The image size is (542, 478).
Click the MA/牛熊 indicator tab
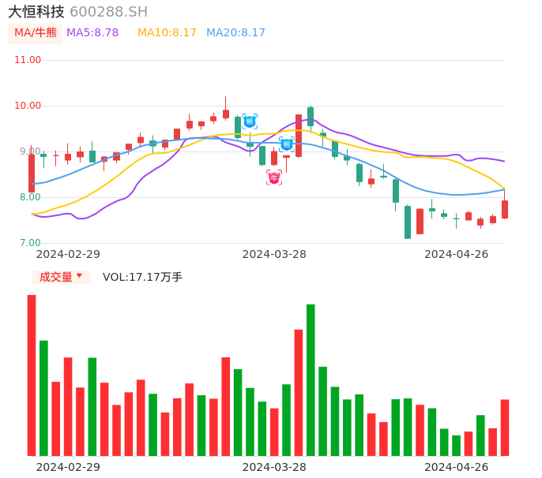pyautogui.click(x=36, y=33)
